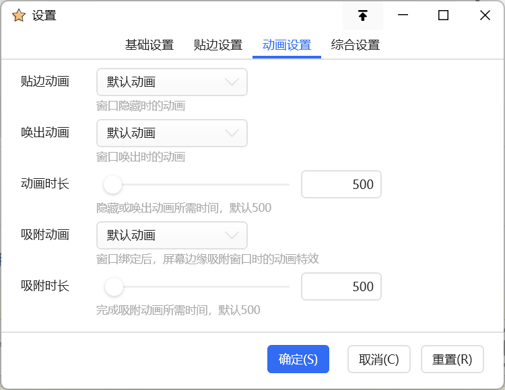Expand the 贴边动画 dropdown
This screenshot has width=505, height=390.
(x=172, y=82)
